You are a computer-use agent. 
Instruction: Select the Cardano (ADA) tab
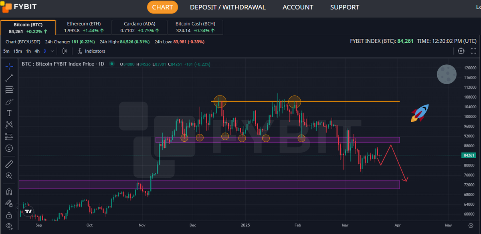pos(139,27)
